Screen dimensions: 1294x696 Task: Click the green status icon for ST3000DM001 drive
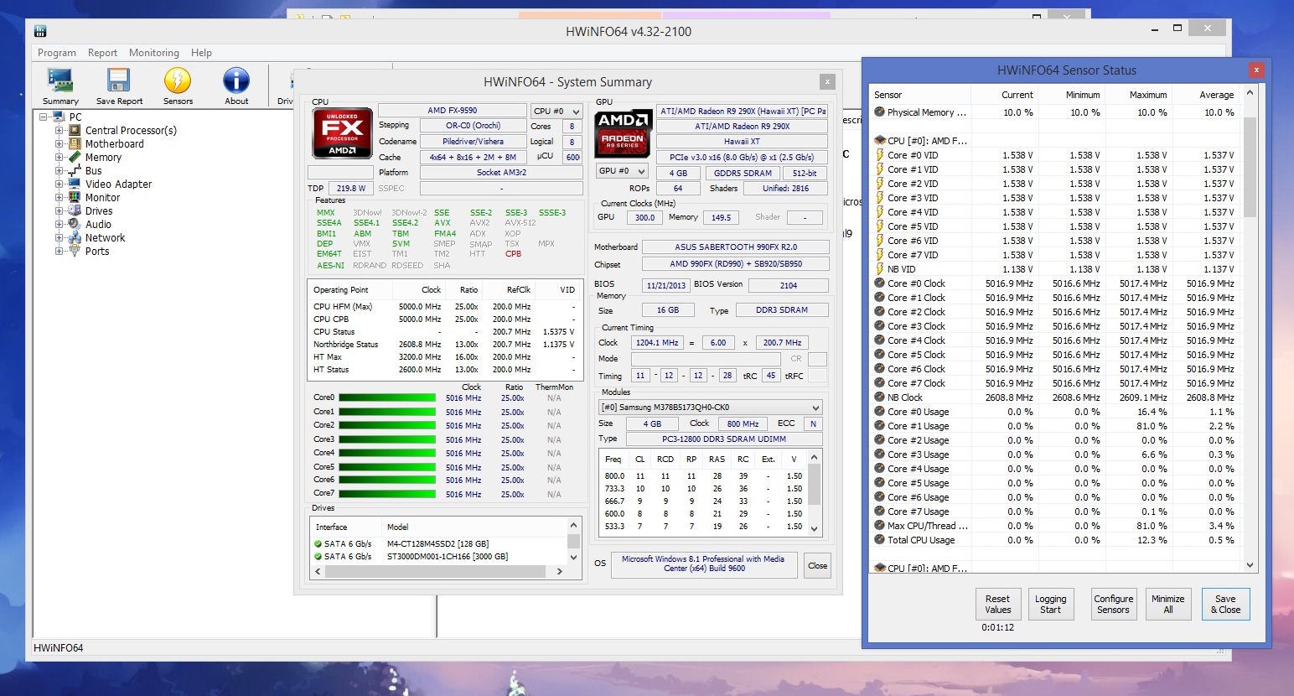(318, 556)
